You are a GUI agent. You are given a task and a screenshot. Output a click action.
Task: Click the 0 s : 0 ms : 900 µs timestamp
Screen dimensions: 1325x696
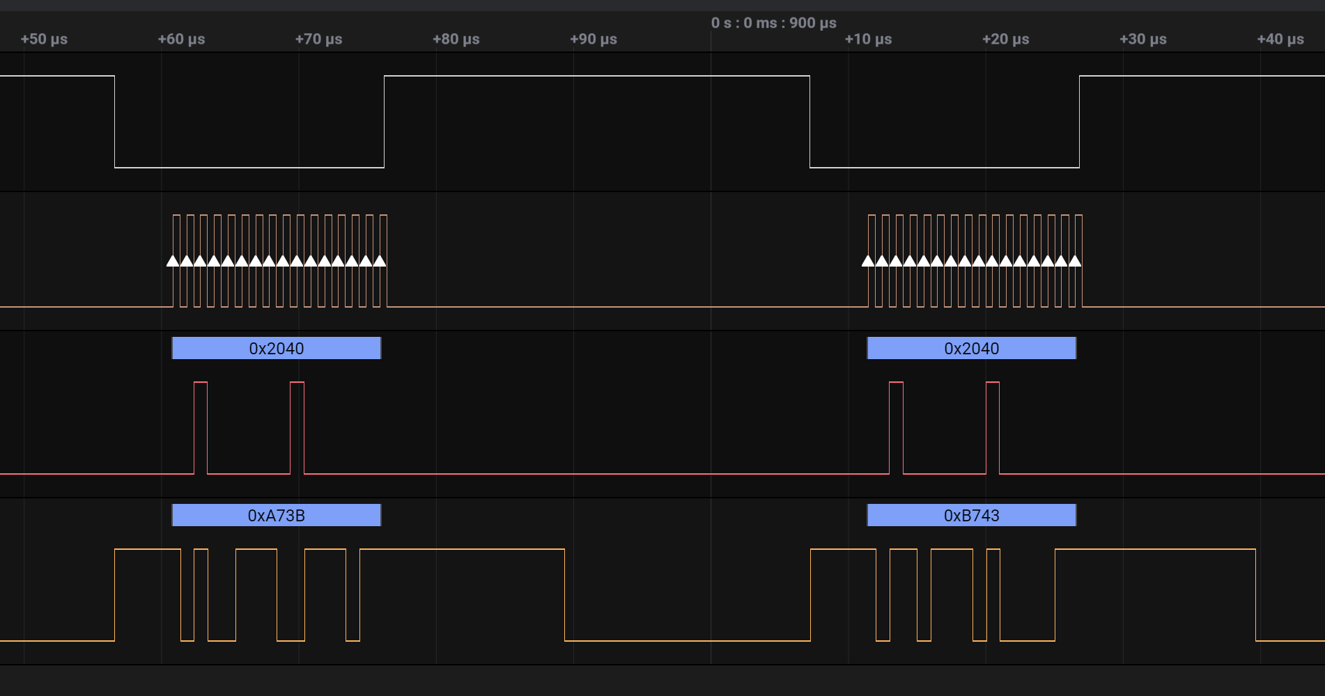click(x=774, y=23)
